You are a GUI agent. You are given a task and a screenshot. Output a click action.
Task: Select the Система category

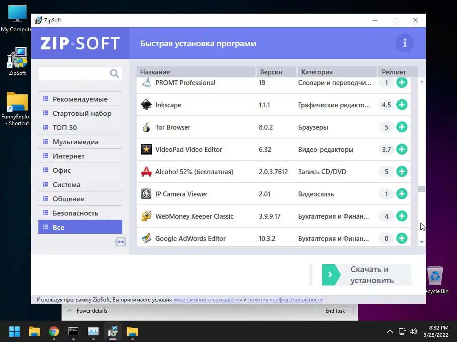click(x=80, y=184)
